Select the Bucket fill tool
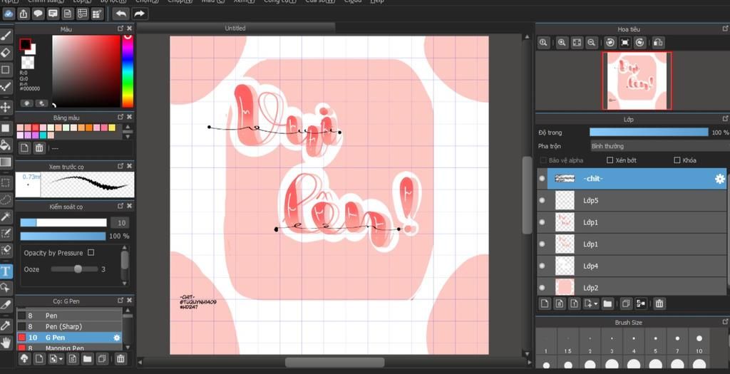The image size is (730, 374). point(6,145)
